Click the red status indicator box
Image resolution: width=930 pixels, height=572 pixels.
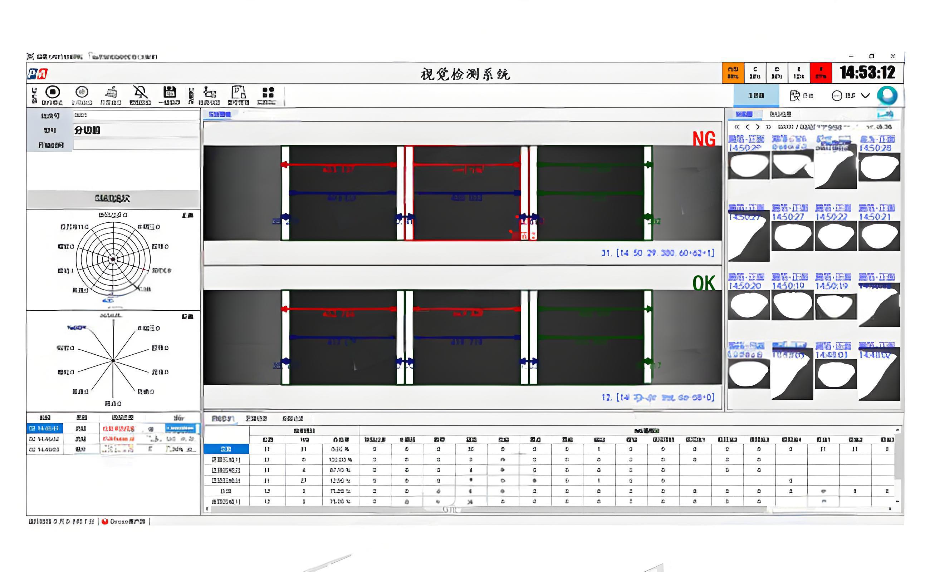[821, 73]
